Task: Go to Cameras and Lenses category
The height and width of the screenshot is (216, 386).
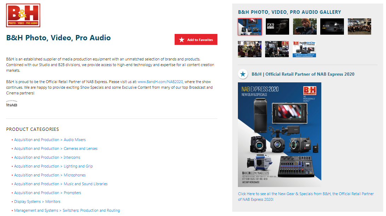Action: pos(56,148)
